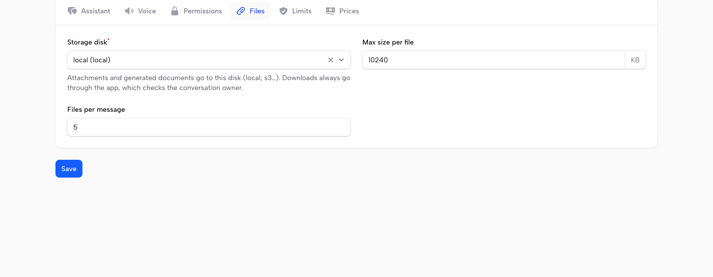Click the Permissions padlock icon
Screen dimensions: 713x277
[x=175, y=11]
